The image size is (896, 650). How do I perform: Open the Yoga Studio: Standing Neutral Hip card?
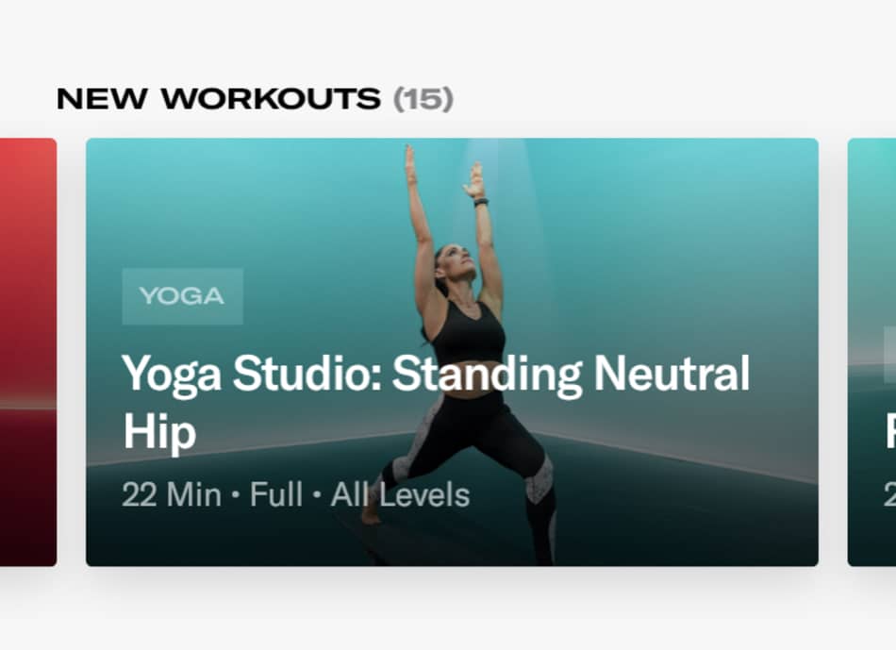point(452,352)
